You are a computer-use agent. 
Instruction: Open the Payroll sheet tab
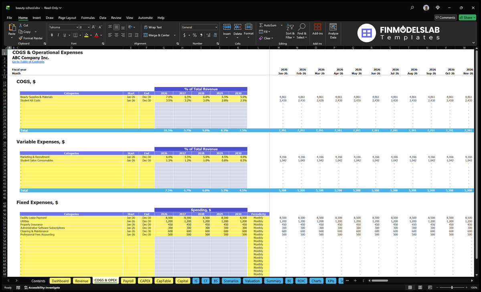(x=128, y=281)
